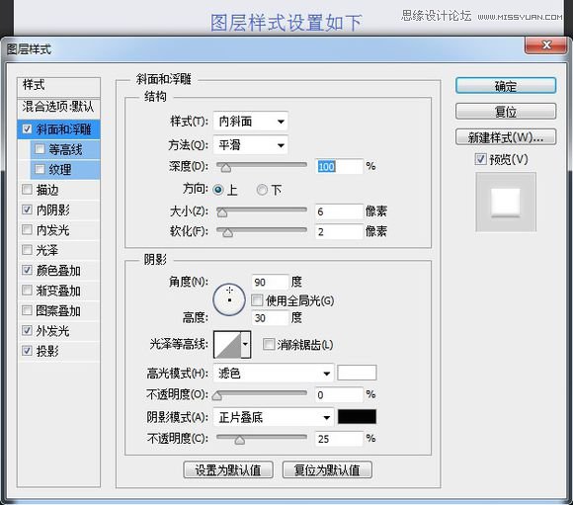Click the highlight 不透明度(O) slider handle

coord(217,395)
